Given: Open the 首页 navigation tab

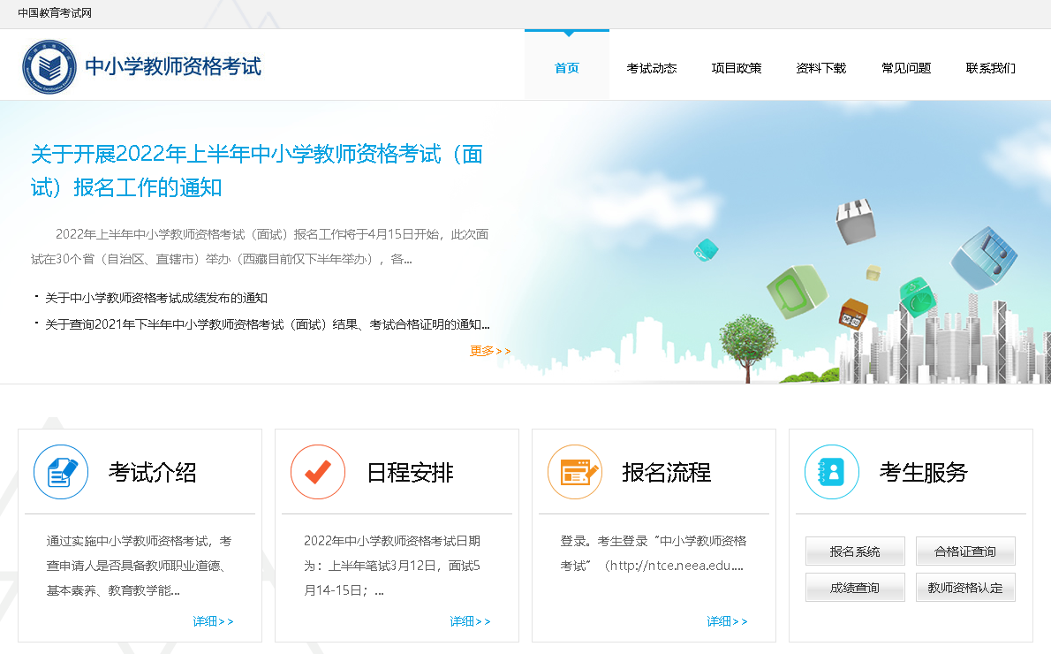Looking at the screenshot, I should click(x=566, y=68).
